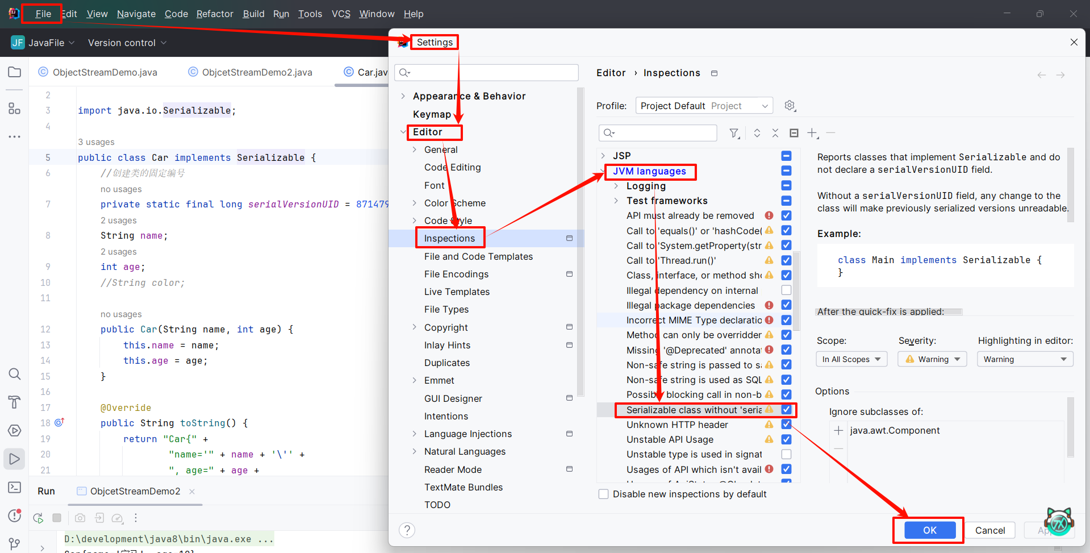Click the Collapse All inspections icon

(775, 133)
